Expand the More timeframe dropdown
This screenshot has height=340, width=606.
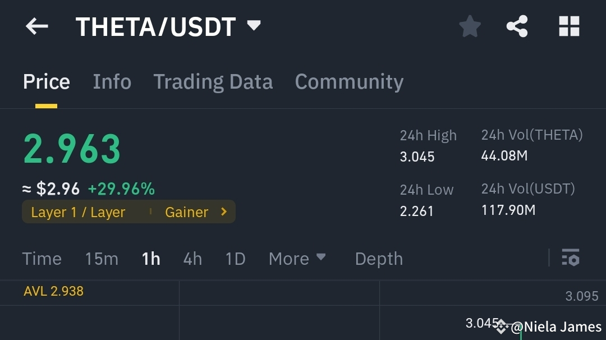(297, 259)
